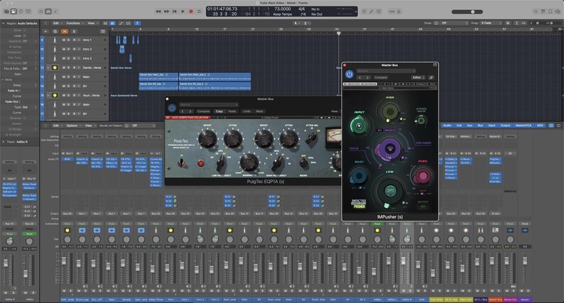The width and height of the screenshot is (564, 303).
Task: Click the link icon in IMPusher window
Action: 431,77
